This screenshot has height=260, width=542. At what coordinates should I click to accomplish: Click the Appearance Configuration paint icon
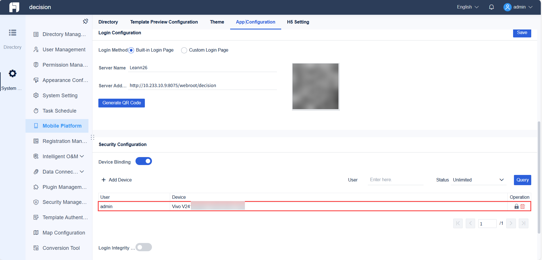pyautogui.click(x=36, y=80)
